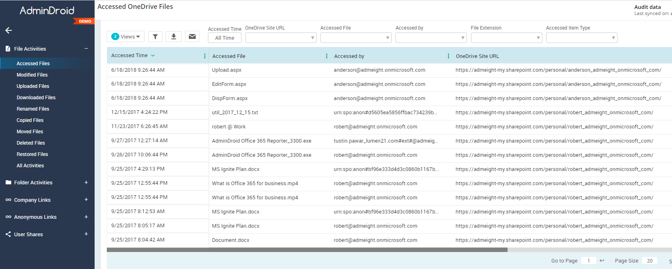Open Accessed File column options menu
Viewport: 672px width, 269px height.
click(x=326, y=56)
